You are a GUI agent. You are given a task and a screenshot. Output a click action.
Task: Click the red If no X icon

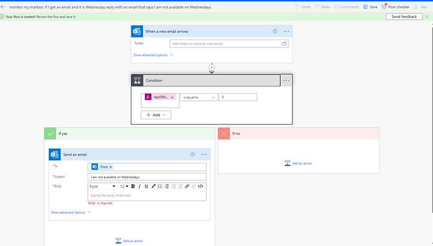pyautogui.click(x=224, y=134)
